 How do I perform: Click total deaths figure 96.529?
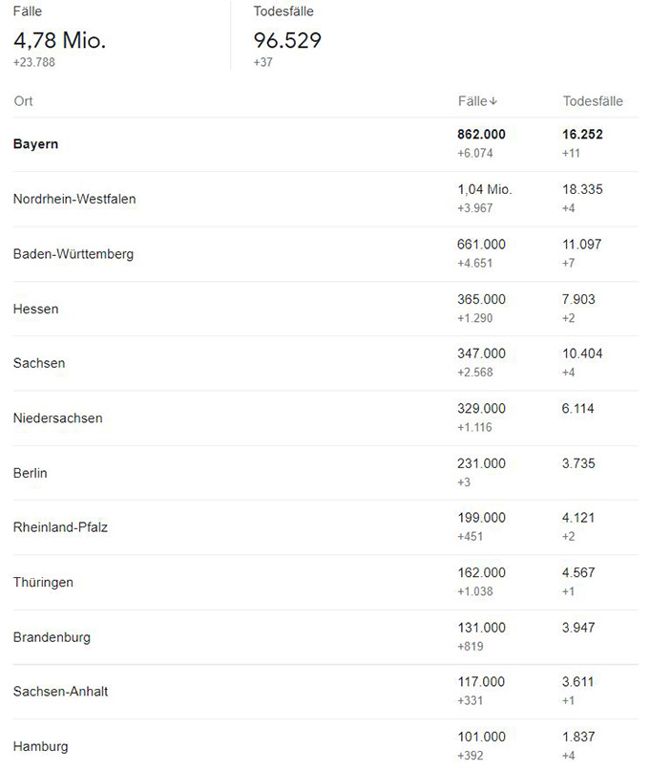[287, 40]
